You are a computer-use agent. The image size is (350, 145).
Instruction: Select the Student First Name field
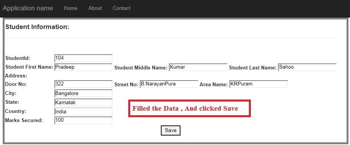coord(83,67)
